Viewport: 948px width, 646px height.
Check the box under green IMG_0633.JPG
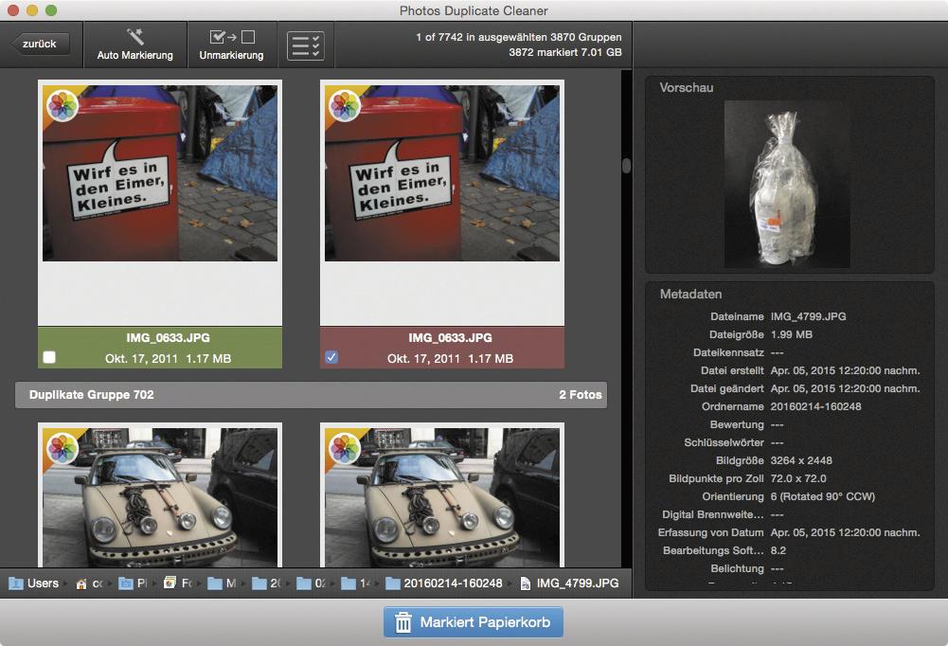click(x=49, y=357)
